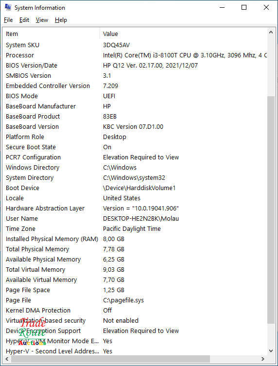Select the Page File Space row
This screenshot has height=366, width=278.
point(135,290)
